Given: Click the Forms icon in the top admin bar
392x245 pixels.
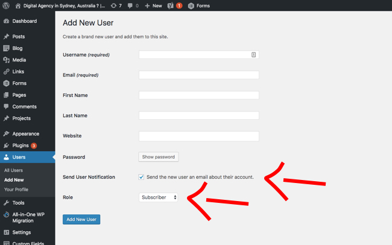Looking at the screenshot, I should tap(191, 6).
